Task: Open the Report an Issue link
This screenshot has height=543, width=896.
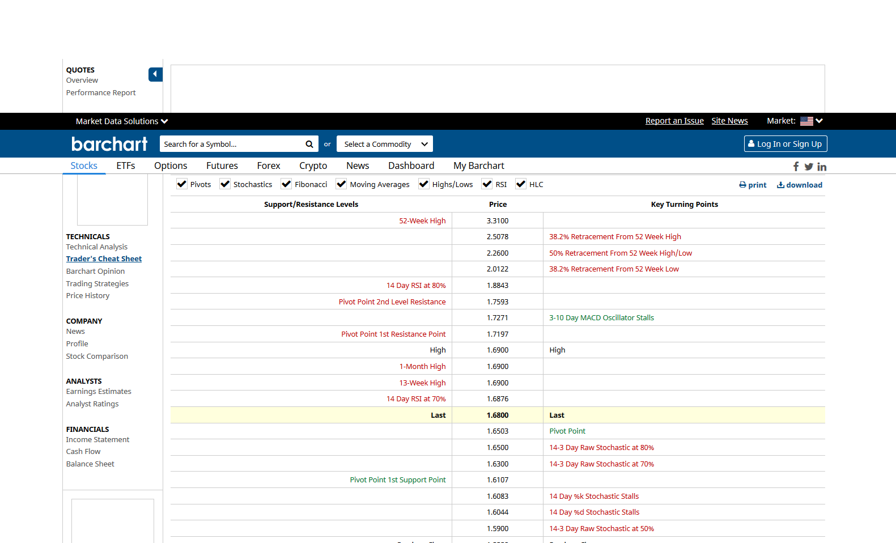Action: [x=674, y=121]
